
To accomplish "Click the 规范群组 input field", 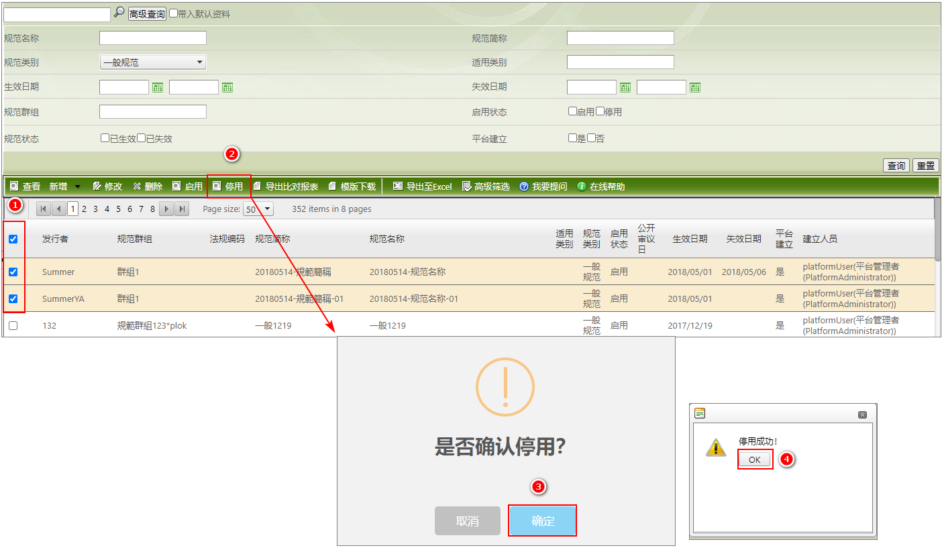I will (153, 111).
